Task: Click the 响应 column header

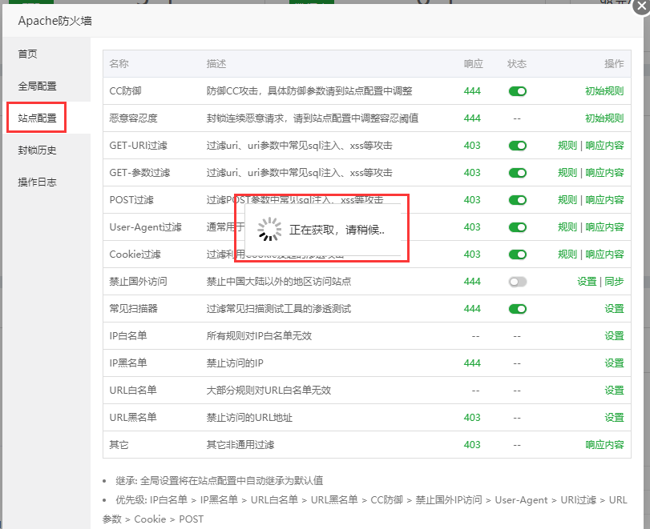Action: 474,64
